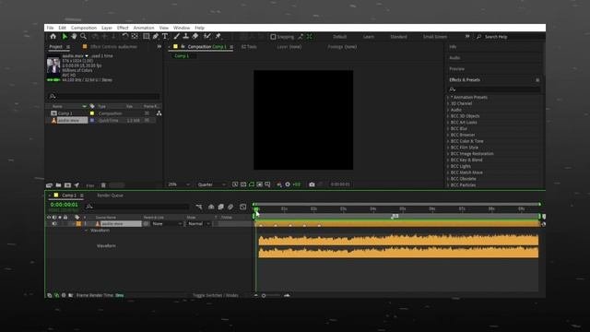Open the Preview panel
The width and height of the screenshot is (590, 332).
(x=457, y=69)
